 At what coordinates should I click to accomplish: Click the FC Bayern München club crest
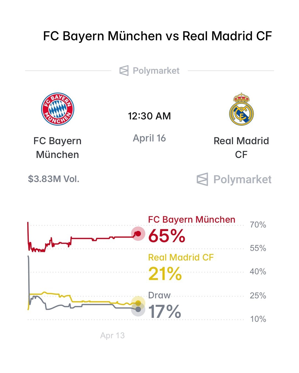(x=58, y=109)
